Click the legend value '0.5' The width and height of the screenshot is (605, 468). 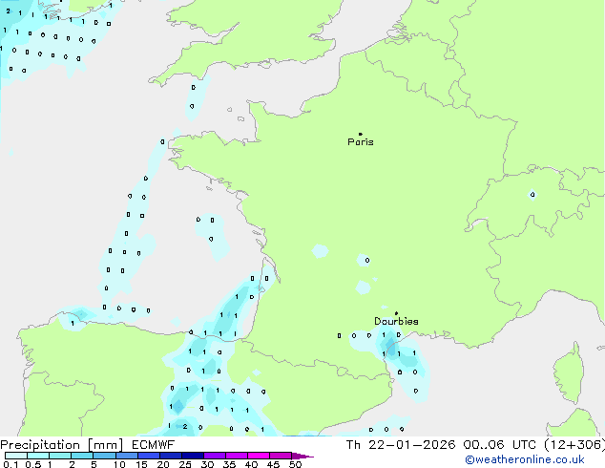click(x=33, y=464)
